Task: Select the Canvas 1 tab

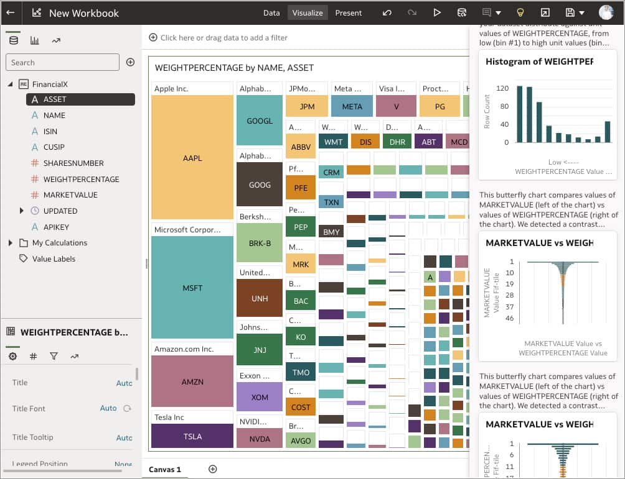Action: [x=164, y=469]
